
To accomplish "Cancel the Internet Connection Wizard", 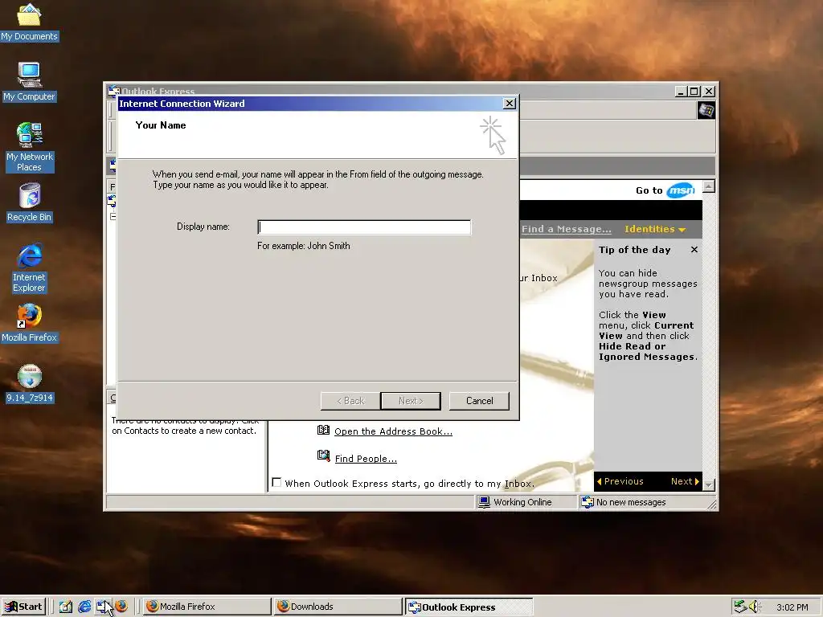I will tap(479, 401).
